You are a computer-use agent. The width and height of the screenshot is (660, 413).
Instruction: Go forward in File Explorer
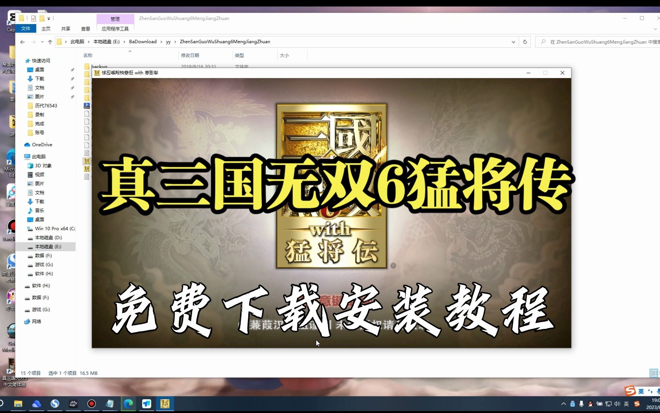tap(33, 42)
